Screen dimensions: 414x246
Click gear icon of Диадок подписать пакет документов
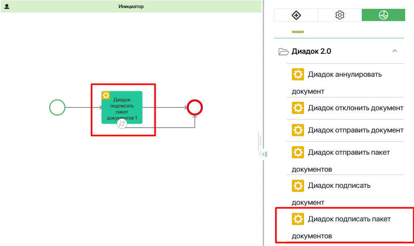298,219
